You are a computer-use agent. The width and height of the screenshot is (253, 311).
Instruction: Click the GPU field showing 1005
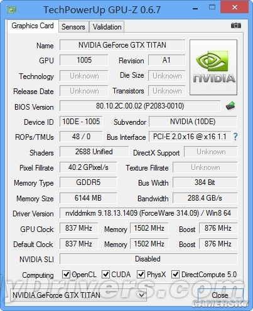(84, 60)
